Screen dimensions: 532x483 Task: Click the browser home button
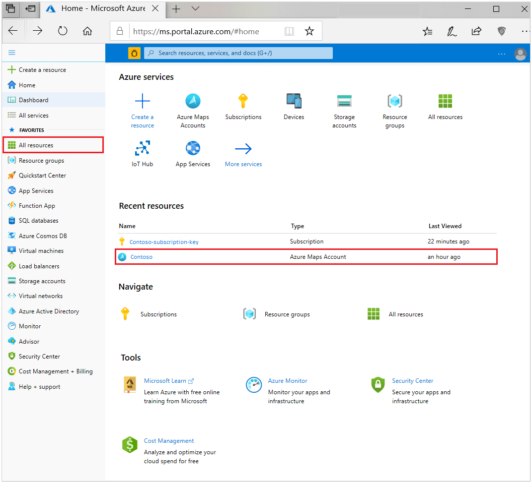(87, 31)
